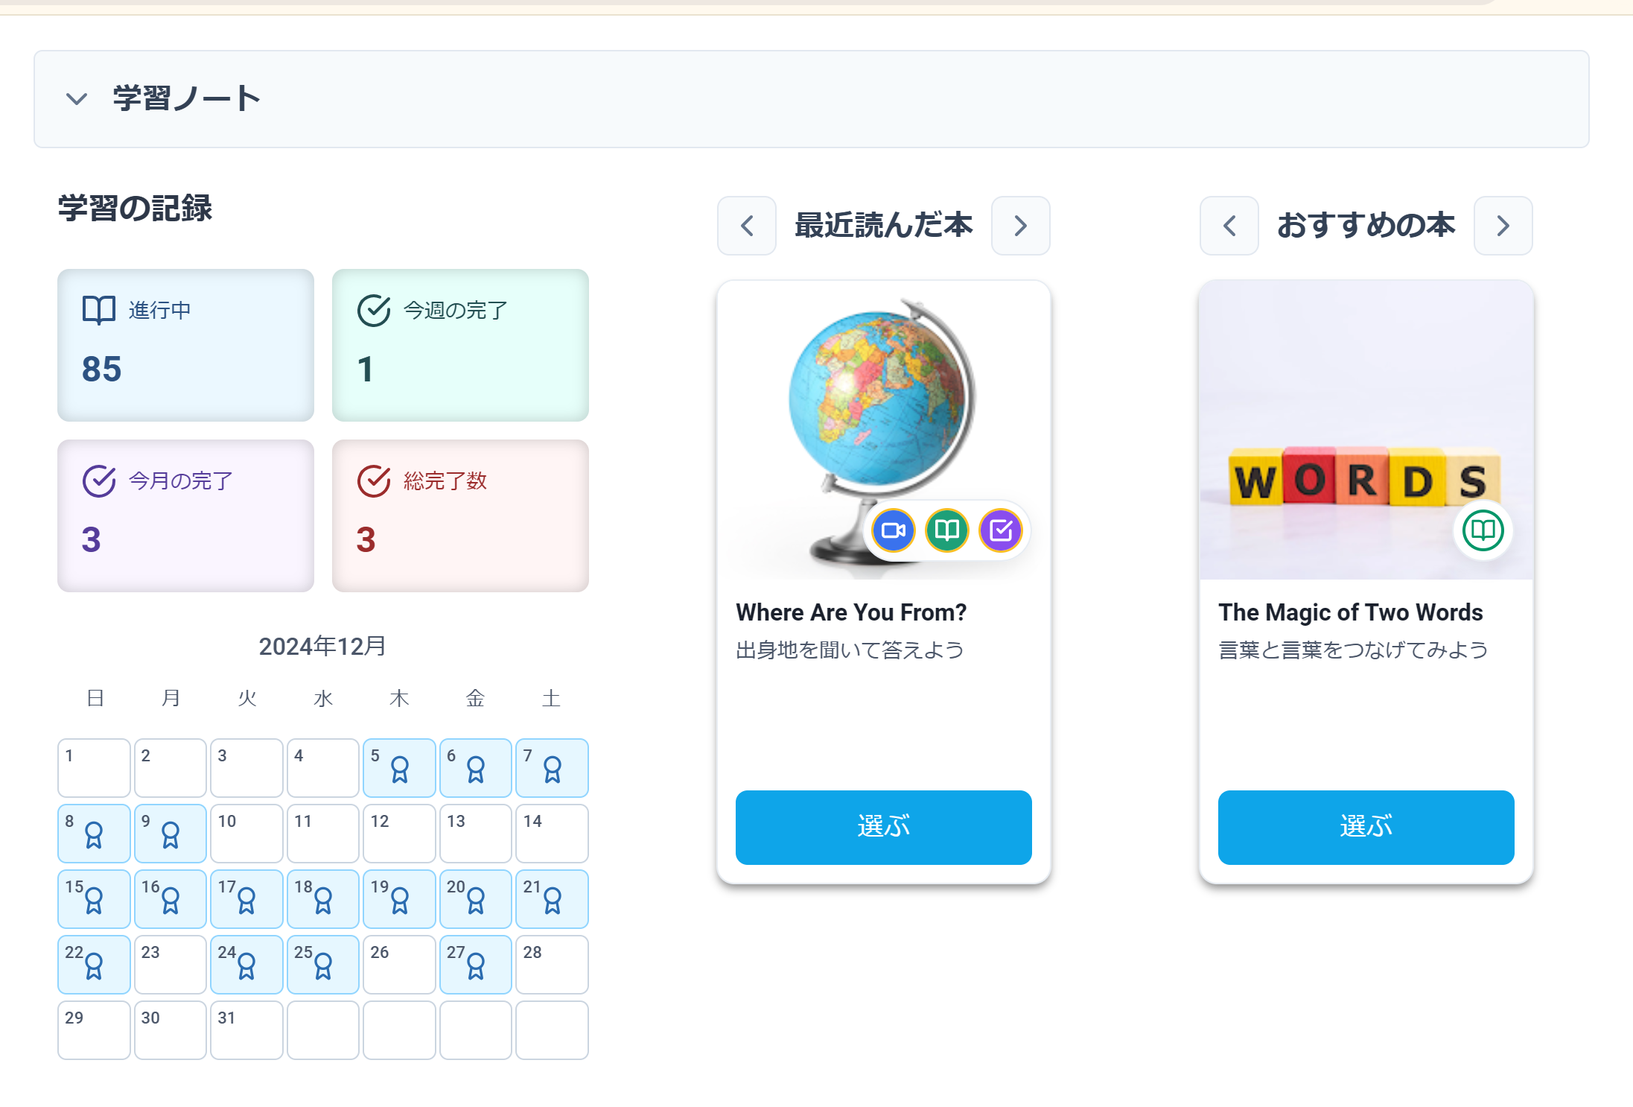The image size is (1633, 1107).
Task: Select calendar day 23
Action: [x=171, y=965]
